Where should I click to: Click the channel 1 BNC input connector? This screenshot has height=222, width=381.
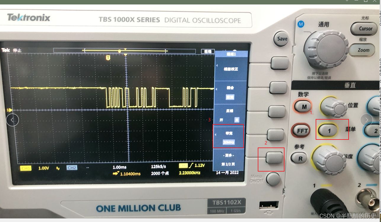(x=329, y=204)
